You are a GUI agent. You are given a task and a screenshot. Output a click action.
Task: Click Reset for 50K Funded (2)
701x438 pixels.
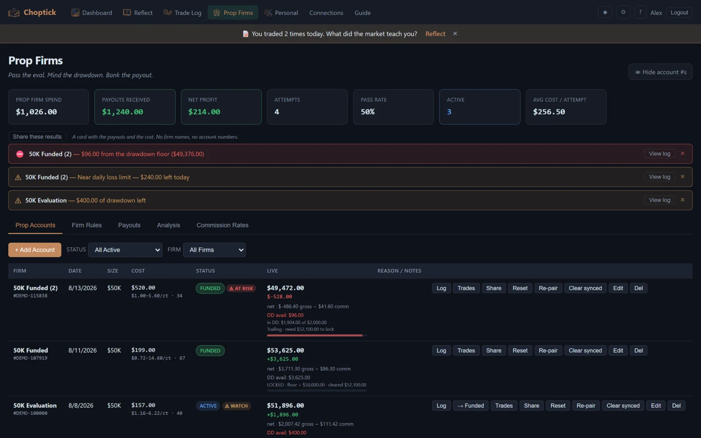point(520,288)
